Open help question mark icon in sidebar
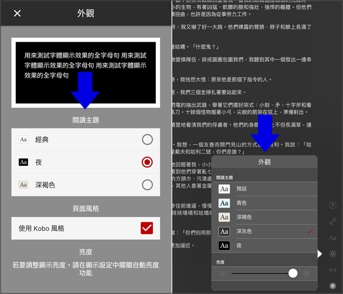343x294 pixels. point(333,205)
